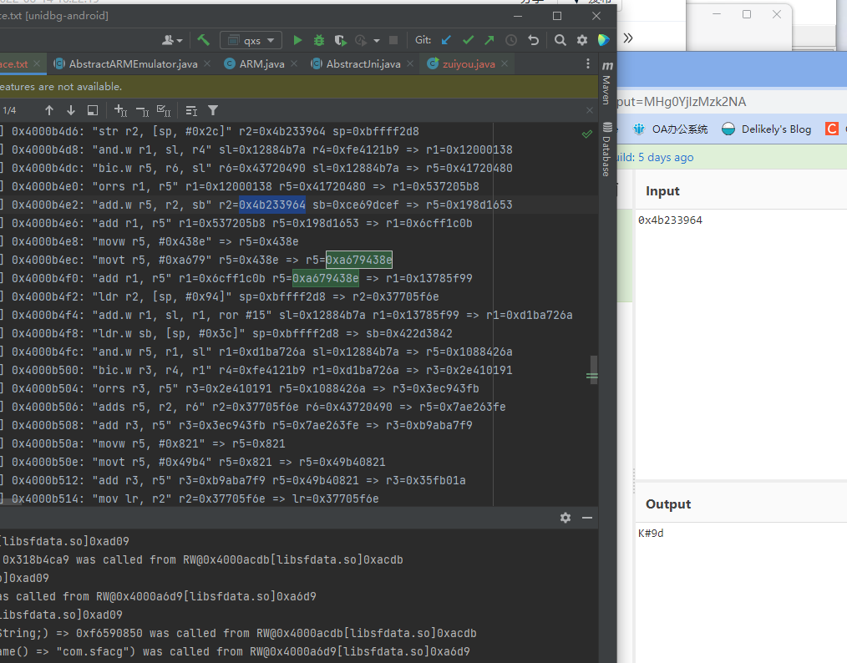This screenshot has height=663, width=847.
Task: Build the project with the hammer icon
Action: [203, 40]
